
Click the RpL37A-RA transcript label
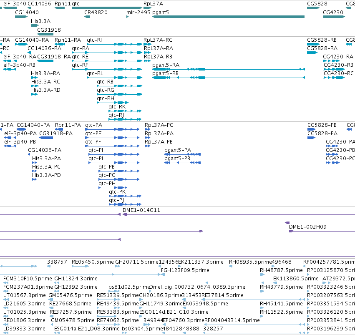159,48
